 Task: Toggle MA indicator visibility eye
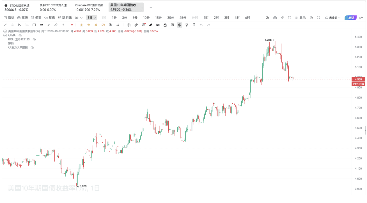pyautogui.click(x=20, y=35)
